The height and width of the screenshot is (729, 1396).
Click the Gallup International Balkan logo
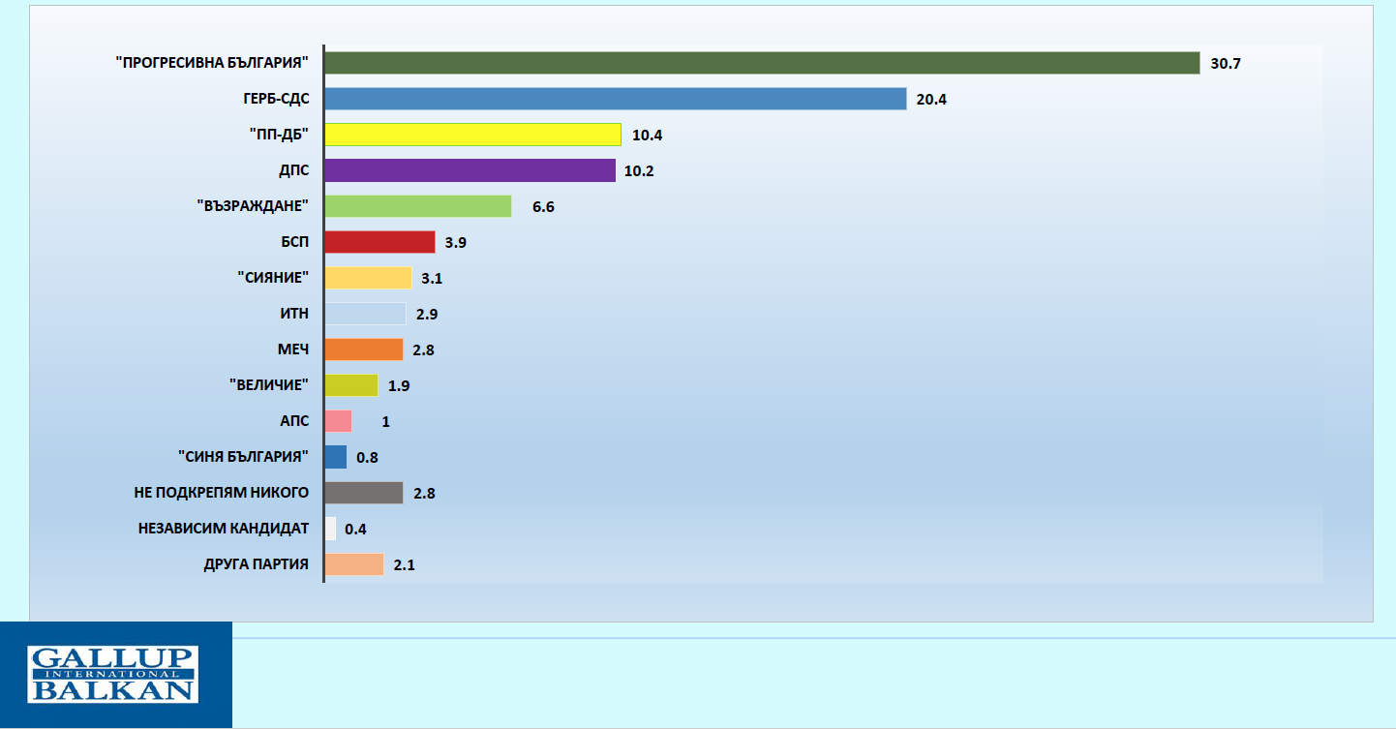(114, 674)
